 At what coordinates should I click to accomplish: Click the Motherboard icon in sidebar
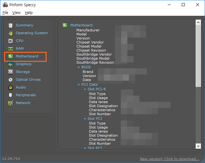click(11, 57)
